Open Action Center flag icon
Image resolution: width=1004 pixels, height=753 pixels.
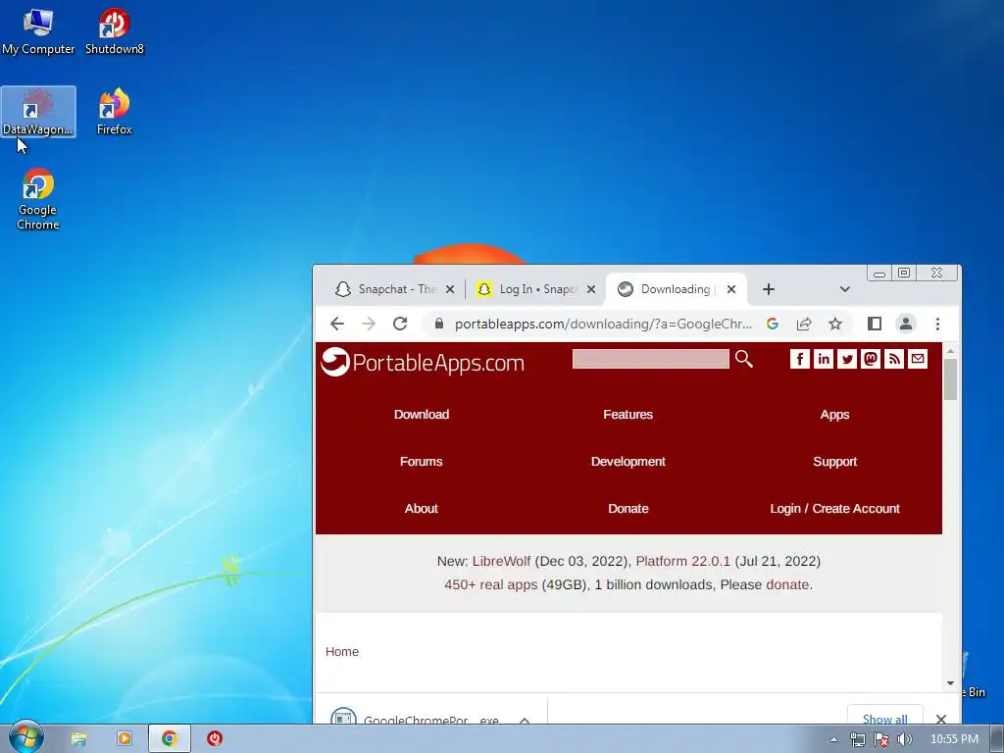[881, 739]
